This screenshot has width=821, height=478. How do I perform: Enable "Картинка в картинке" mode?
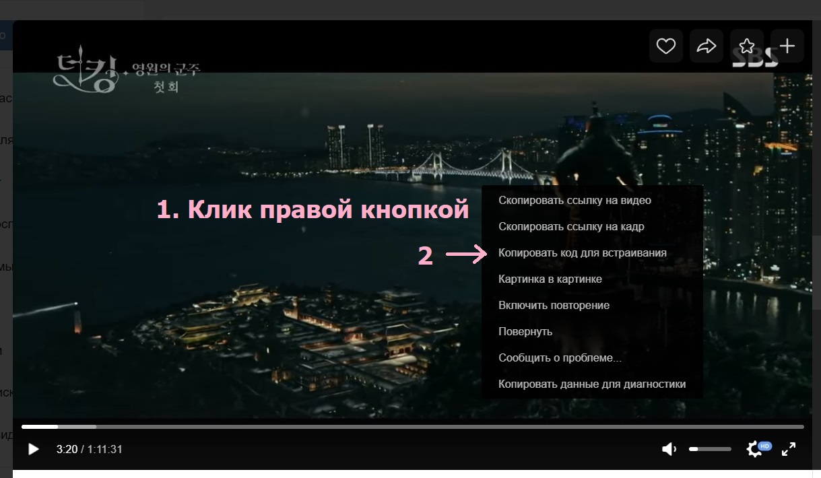point(550,279)
